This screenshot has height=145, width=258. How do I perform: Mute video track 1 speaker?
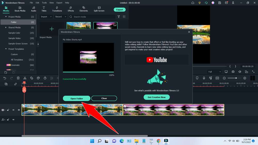tap(13, 110)
